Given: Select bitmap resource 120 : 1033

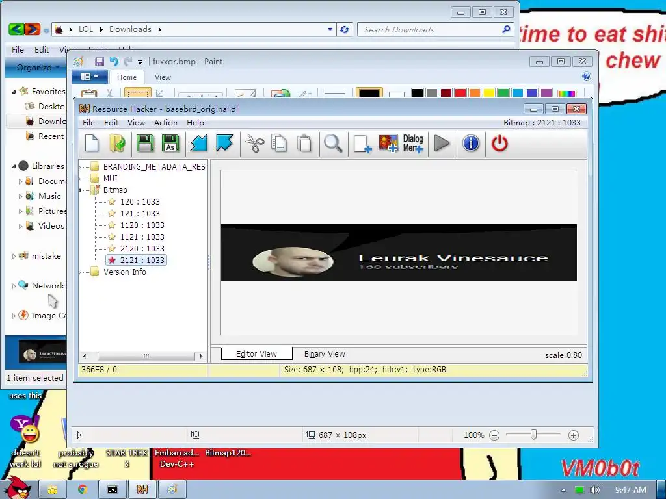Looking at the screenshot, I should point(140,202).
